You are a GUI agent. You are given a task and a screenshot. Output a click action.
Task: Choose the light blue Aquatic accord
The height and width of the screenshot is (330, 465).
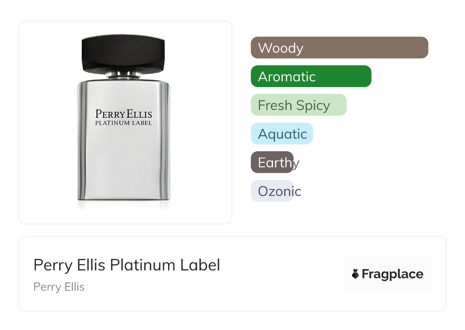(282, 134)
